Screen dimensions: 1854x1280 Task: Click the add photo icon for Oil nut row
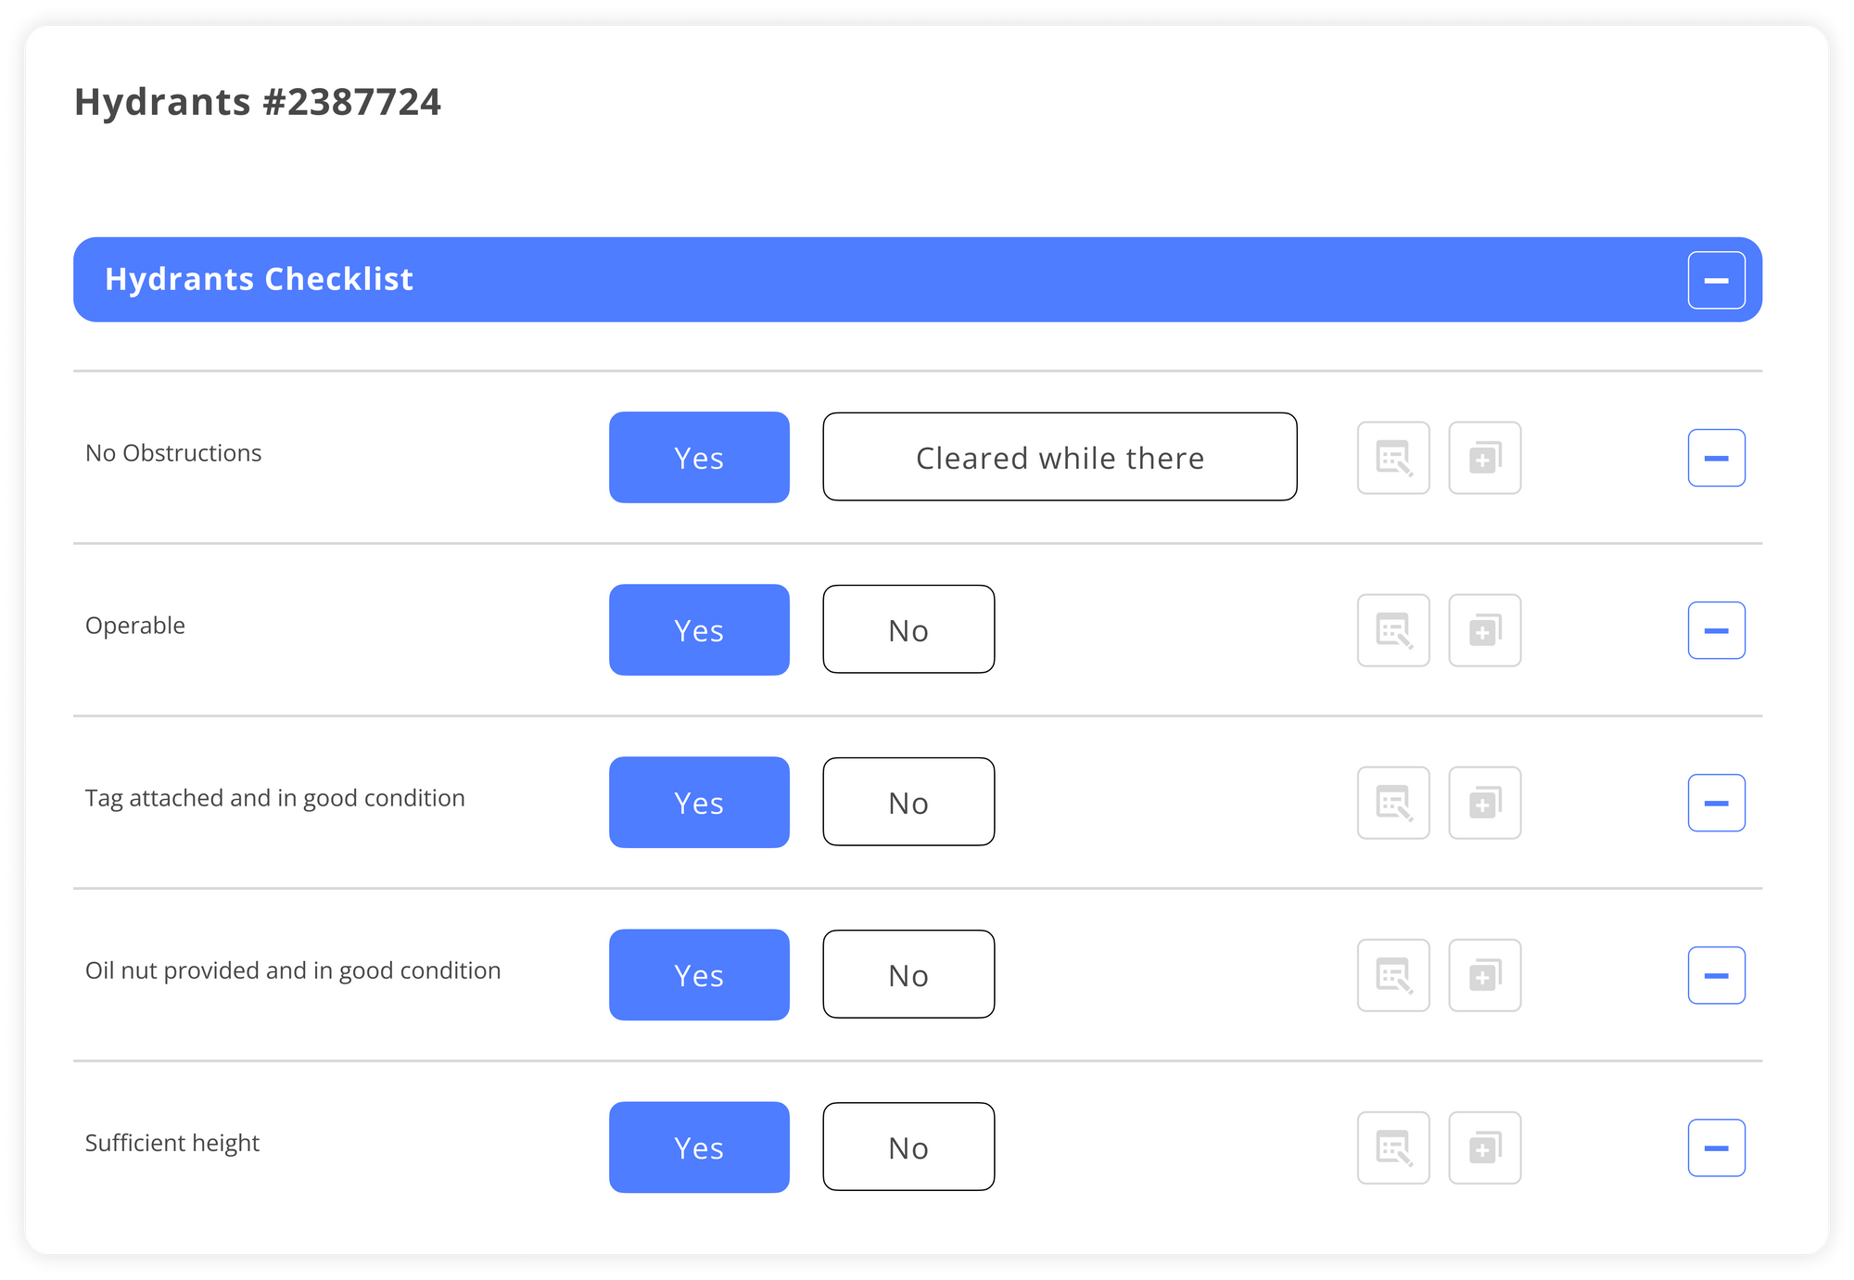[x=1484, y=974]
